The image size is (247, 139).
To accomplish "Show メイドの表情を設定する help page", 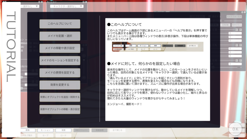I will coord(60,73).
